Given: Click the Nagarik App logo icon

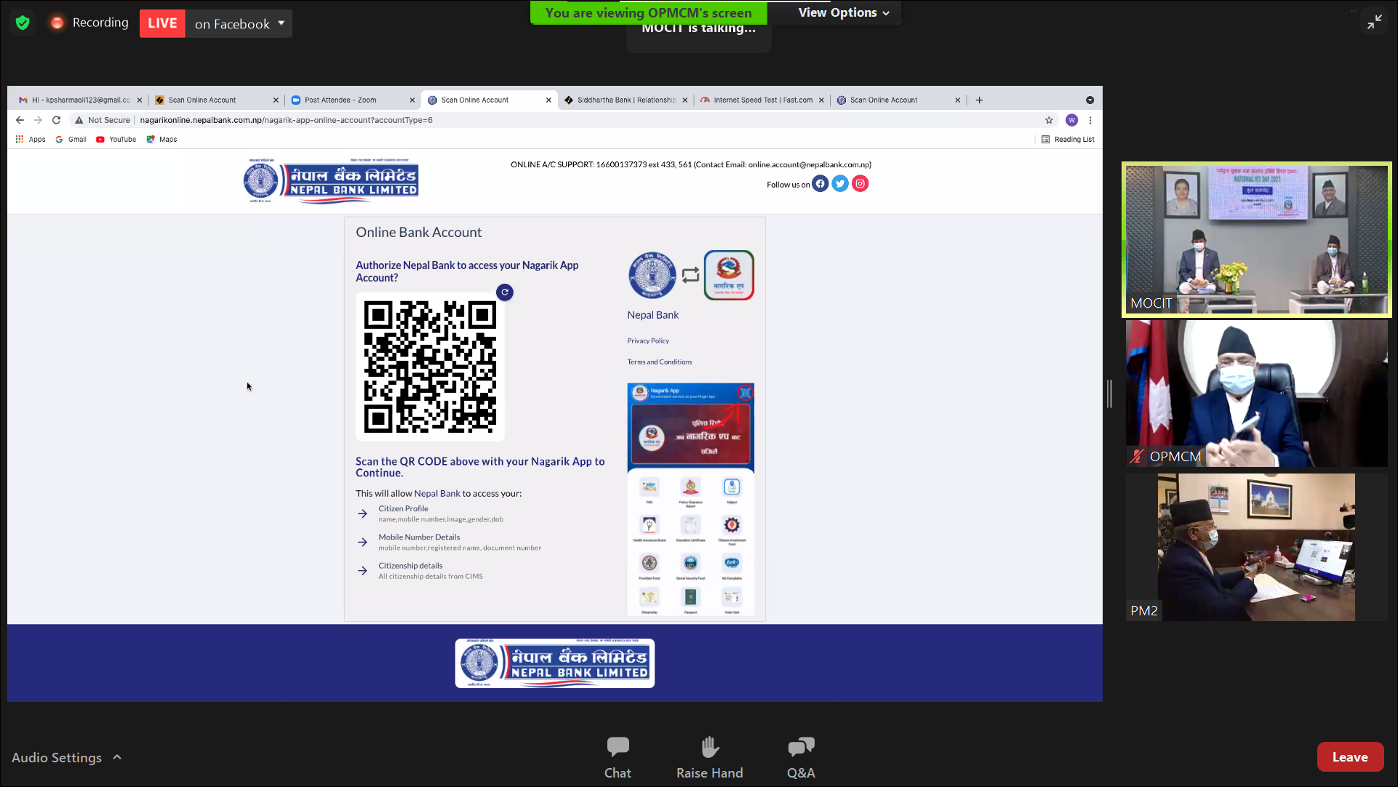Looking at the screenshot, I should tap(729, 275).
